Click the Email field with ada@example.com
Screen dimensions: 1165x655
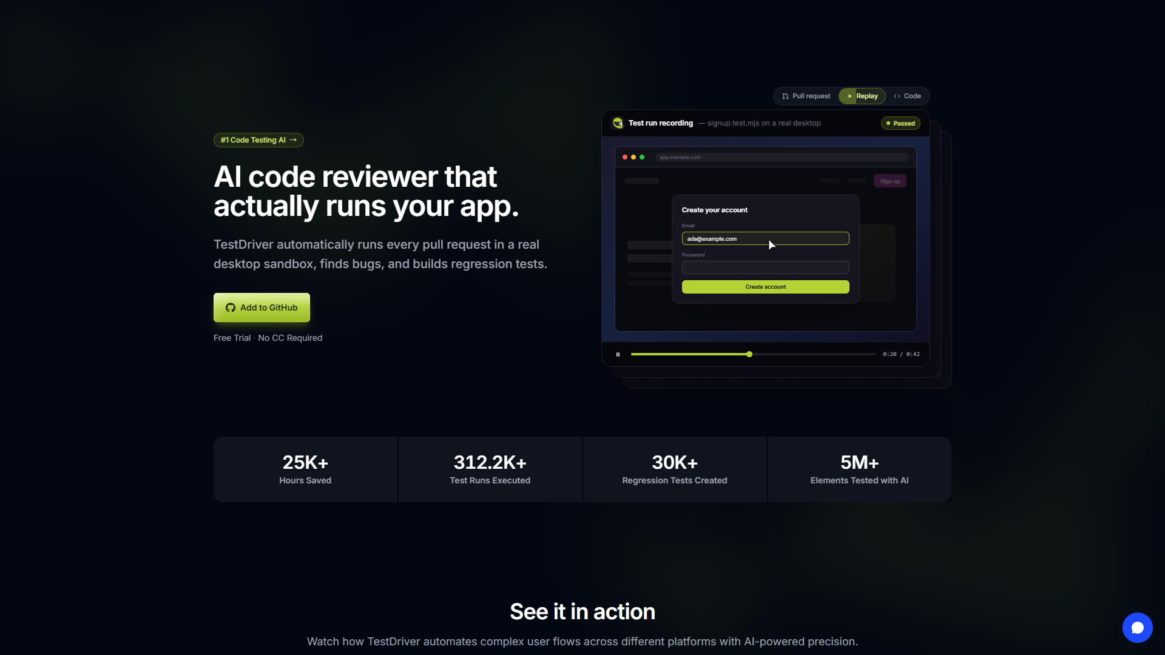pos(765,238)
